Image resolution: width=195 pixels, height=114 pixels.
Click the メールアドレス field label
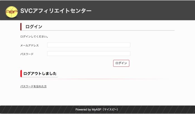pyautogui.click(x=30, y=45)
